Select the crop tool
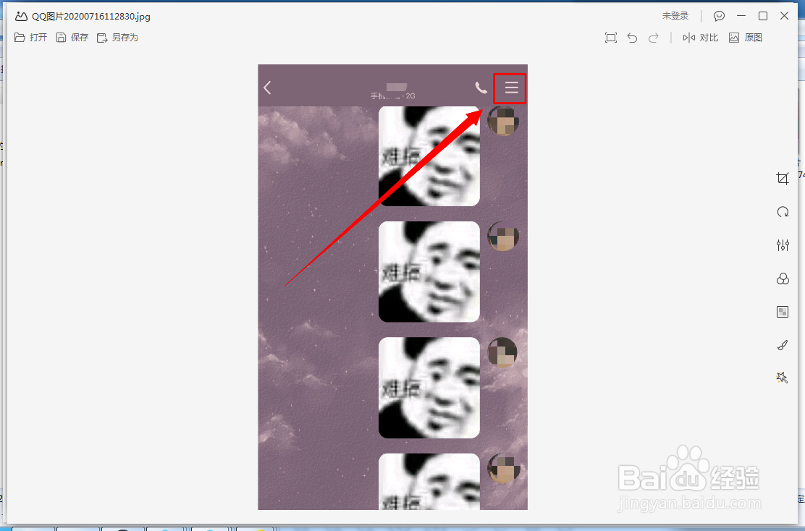Image resolution: width=805 pixels, height=531 pixels. tap(783, 179)
